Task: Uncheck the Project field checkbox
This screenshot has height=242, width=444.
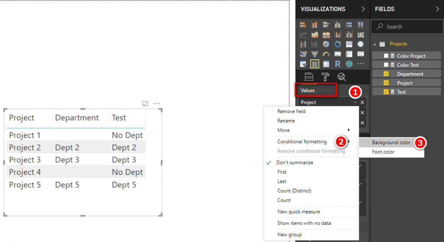Action: point(386,83)
